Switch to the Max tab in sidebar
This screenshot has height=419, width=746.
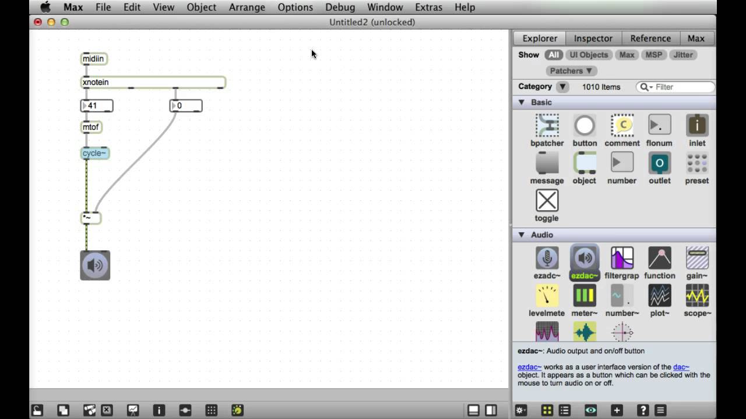click(696, 38)
